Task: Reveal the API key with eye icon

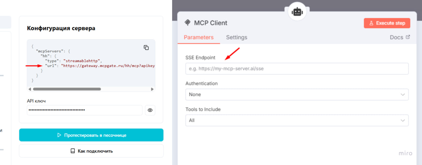Action: click(x=150, y=110)
